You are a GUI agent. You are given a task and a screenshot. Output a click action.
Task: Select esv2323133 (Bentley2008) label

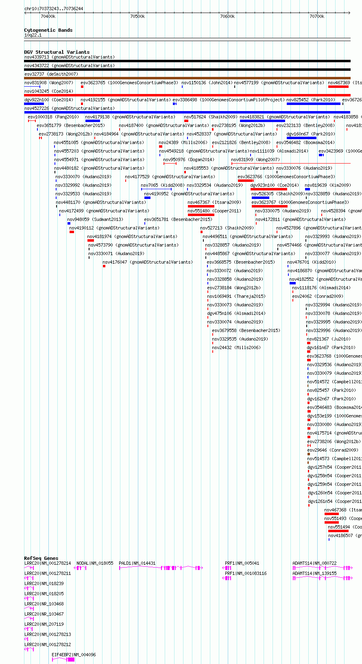305,125
